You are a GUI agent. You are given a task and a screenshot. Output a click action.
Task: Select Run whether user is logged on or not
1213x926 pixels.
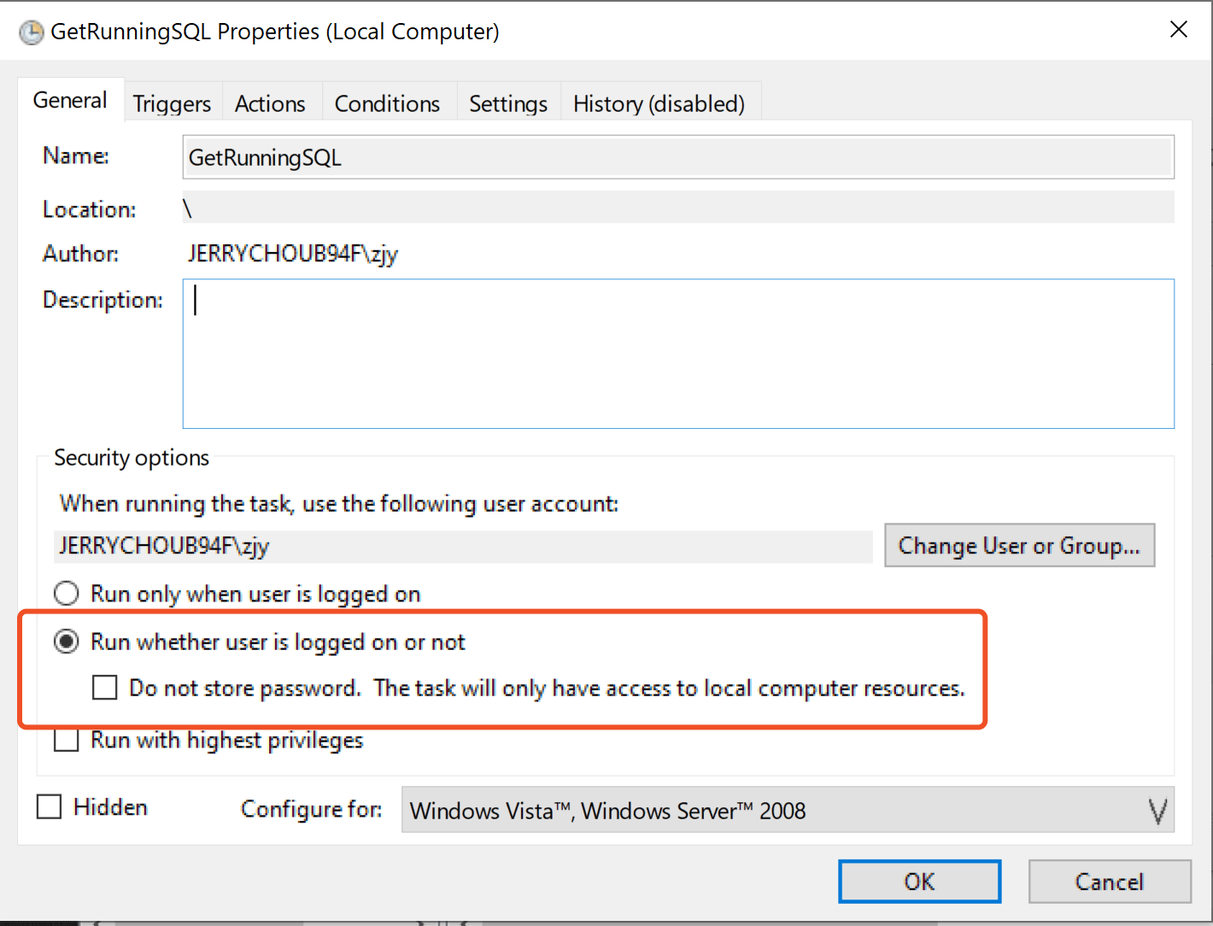click(67, 642)
